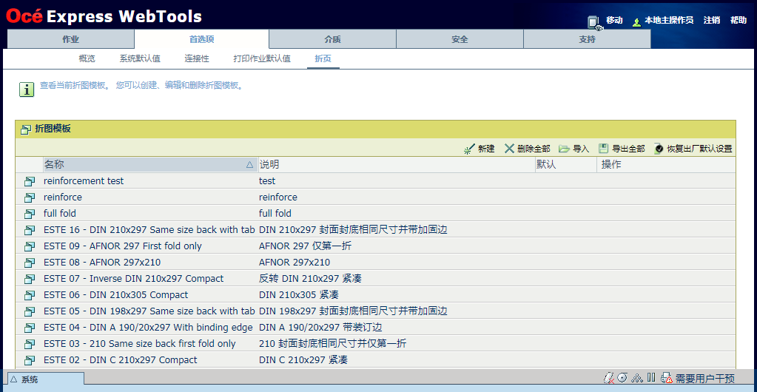Click the 名称 sort ascending triangle
This screenshot has height=392, width=757.
(249, 165)
